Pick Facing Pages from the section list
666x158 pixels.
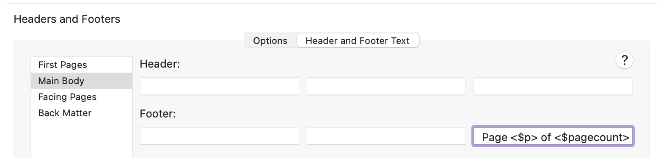82,97
